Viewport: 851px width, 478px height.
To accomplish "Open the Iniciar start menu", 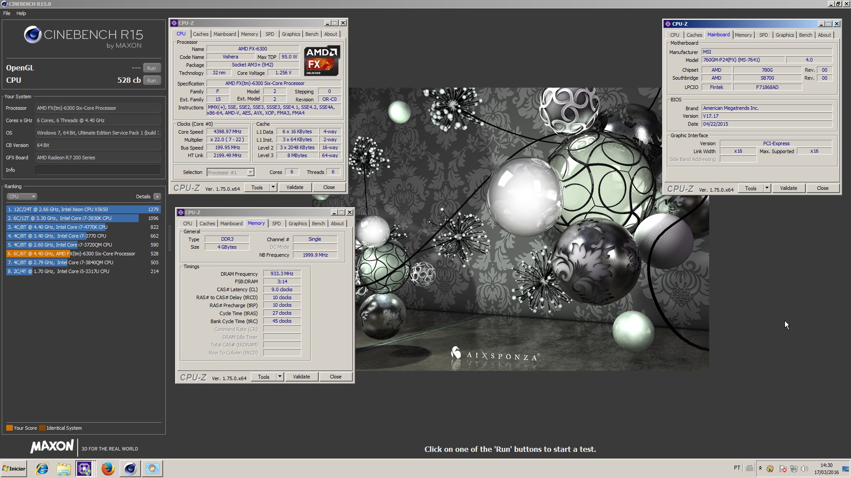I will click(14, 469).
